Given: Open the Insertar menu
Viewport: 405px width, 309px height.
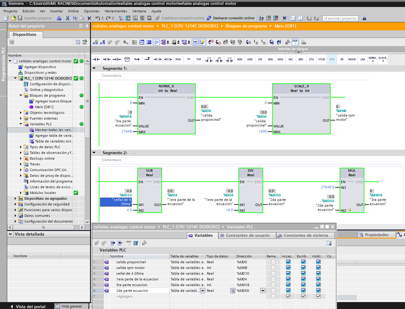Looking at the screenshot, I should (x=57, y=11).
